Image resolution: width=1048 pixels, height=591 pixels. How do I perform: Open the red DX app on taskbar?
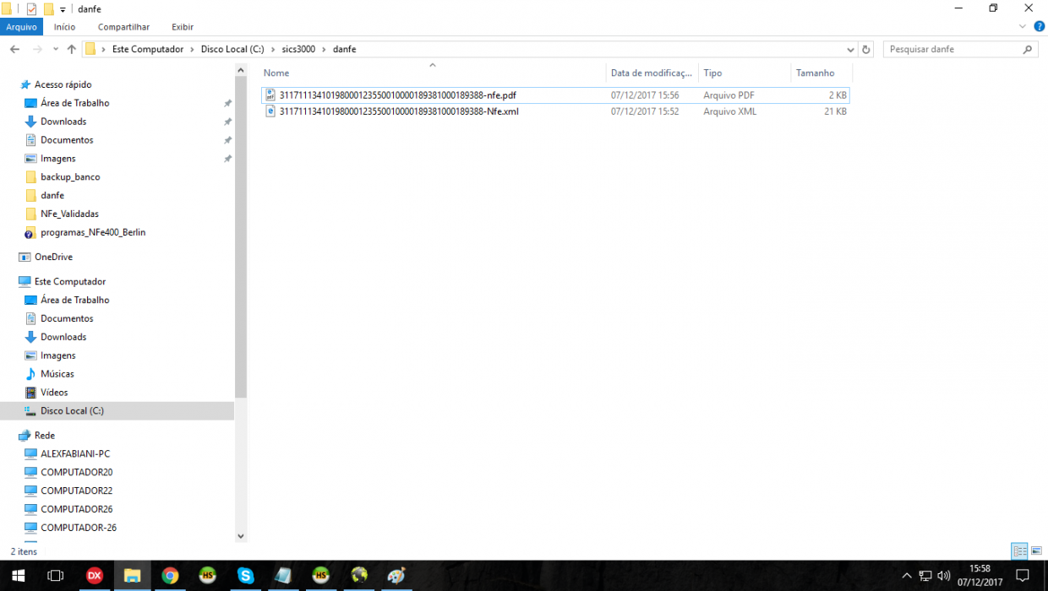point(95,576)
